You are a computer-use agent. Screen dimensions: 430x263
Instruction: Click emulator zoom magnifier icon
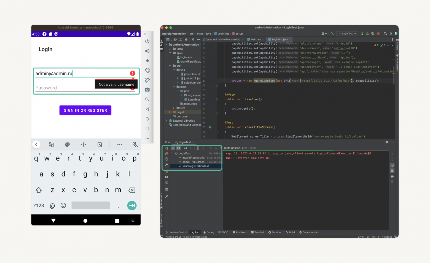147,99
